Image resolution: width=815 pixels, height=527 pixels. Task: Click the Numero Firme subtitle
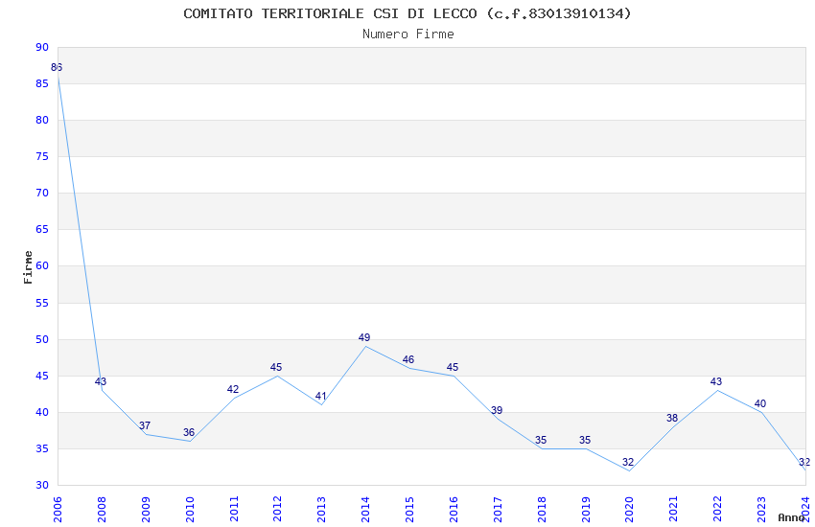coord(408,34)
